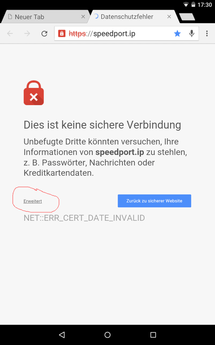Tap the red insecure lock icon in the address bar
215x345 pixels.
pyautogui.click(x=62, y=34)
